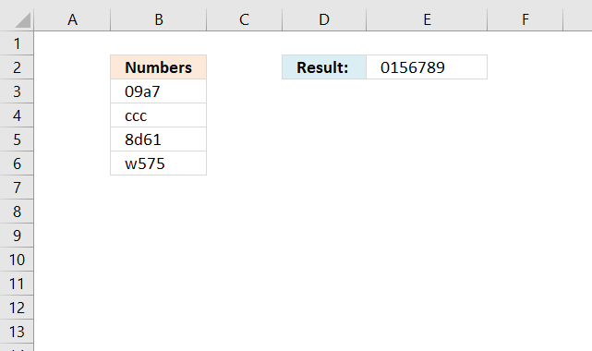
Task: Select cell containing 09a7
Action: click(x=159, y=91)
